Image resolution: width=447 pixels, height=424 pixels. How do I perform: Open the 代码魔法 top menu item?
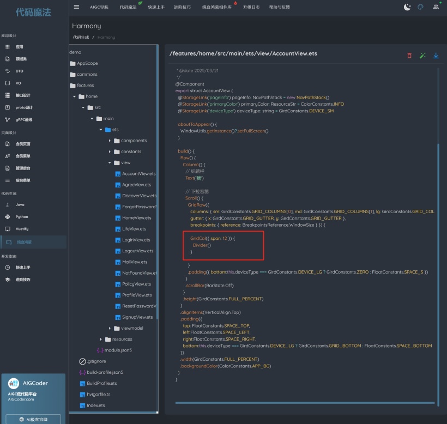click(x=128, y=7)
